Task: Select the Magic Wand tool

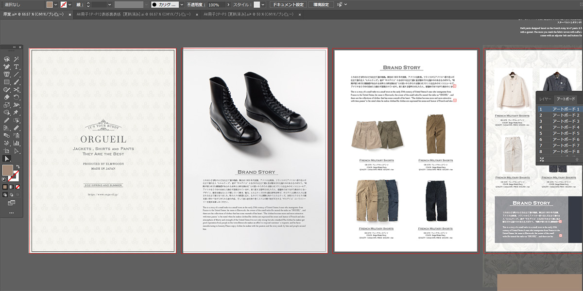Action: pyautogui.click(x=16, y=59)
